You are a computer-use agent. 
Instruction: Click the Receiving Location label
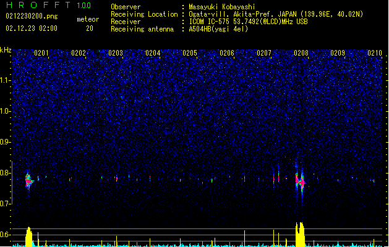[x=144, y=14]
